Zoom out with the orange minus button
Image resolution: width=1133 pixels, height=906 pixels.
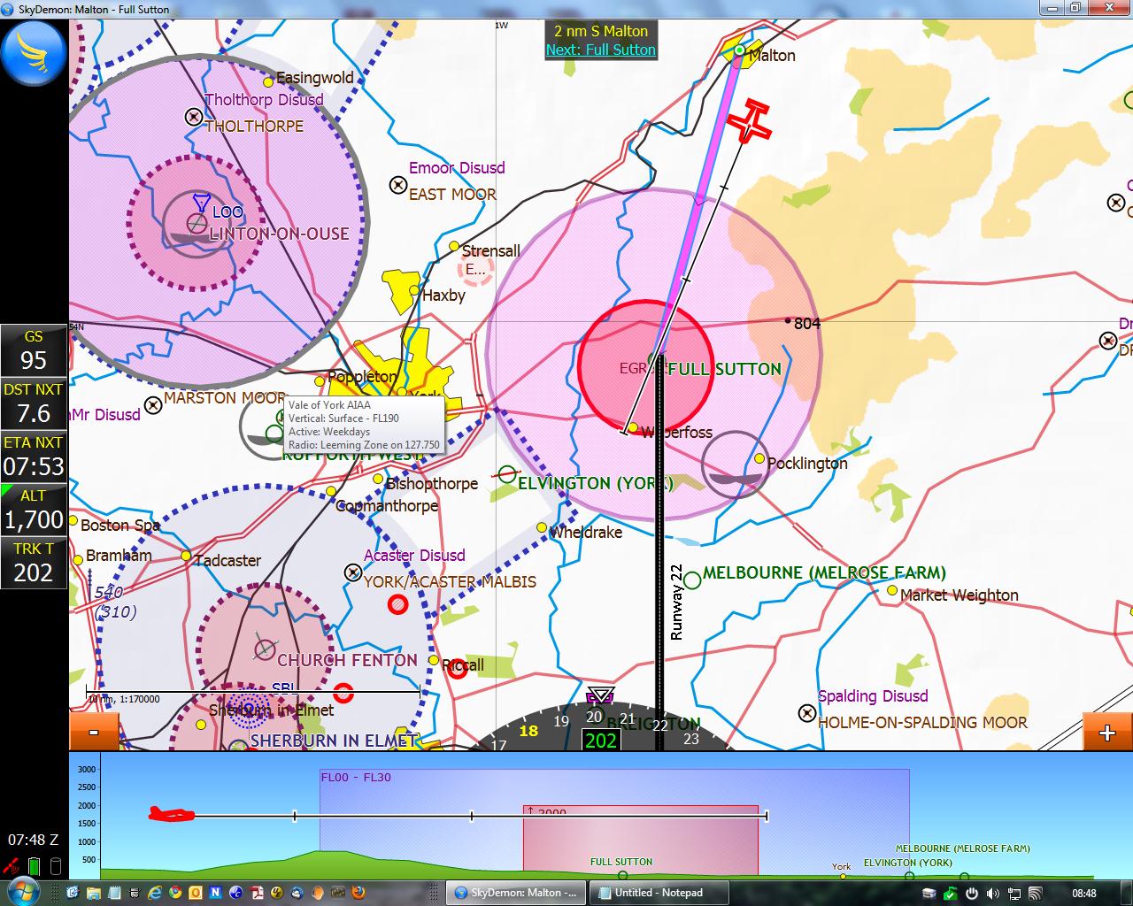pos(93,732)
